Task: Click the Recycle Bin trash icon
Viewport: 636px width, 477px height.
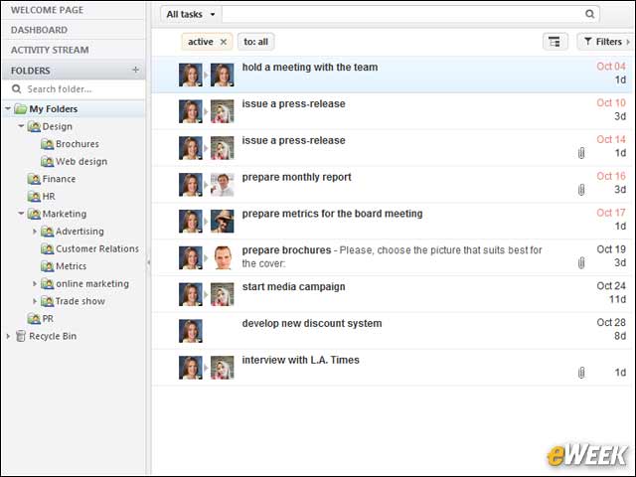Action: click(21, 336)
